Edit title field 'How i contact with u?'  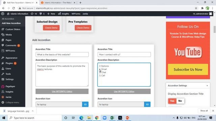click(x=124, y=54)
